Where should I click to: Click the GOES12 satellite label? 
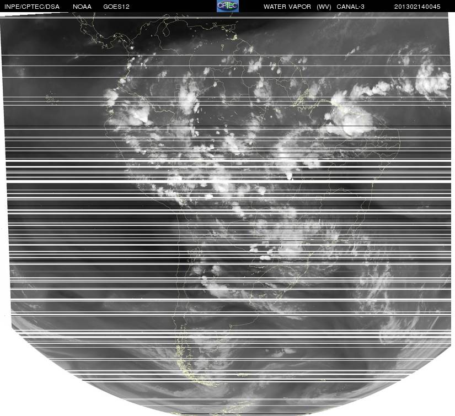(116, 7)
